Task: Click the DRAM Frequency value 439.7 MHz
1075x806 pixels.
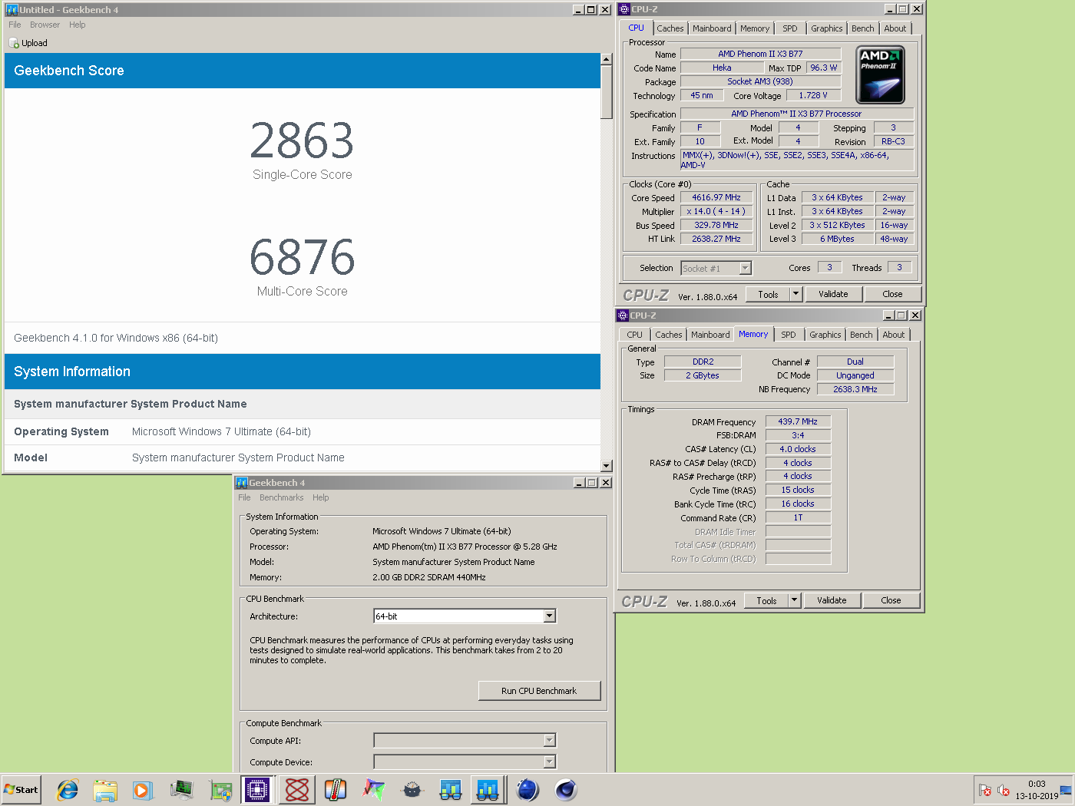Action: pyautogui.click(x=798, y=421)
